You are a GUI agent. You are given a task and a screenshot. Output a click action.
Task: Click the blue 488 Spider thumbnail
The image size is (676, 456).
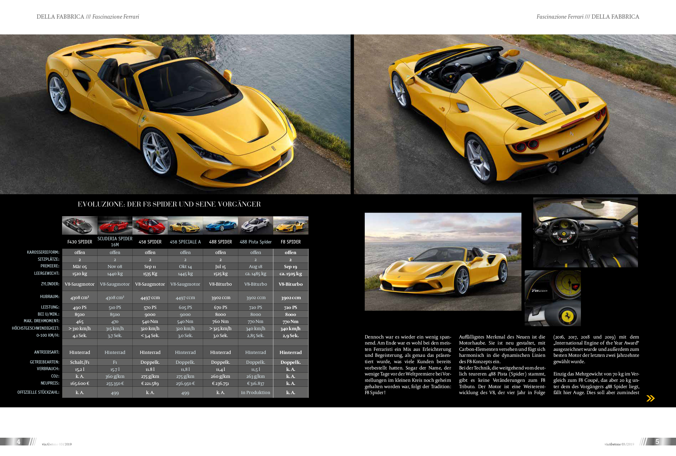click(x=220, y=226)
